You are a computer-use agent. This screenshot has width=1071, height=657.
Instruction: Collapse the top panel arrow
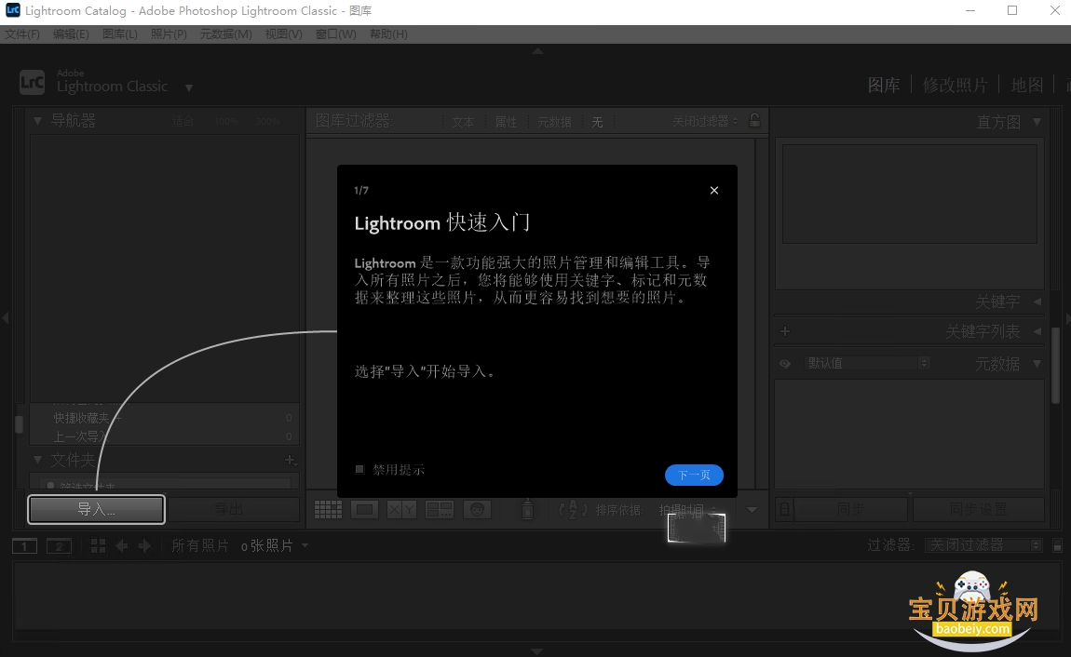[x=537, y=51]
